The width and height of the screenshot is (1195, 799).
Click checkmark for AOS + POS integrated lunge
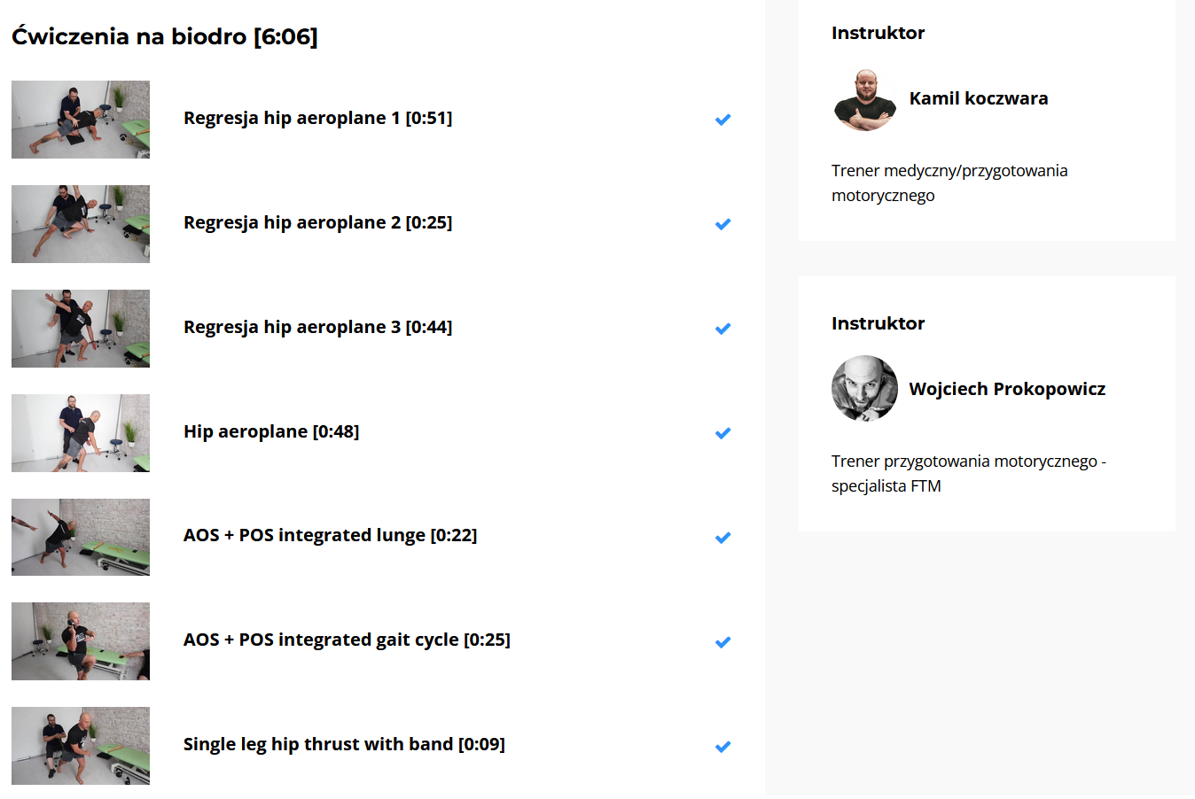pyautogui.click(x=722, y=538)
